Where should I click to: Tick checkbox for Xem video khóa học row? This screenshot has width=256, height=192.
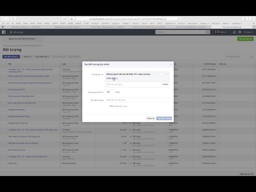[4, 151]
